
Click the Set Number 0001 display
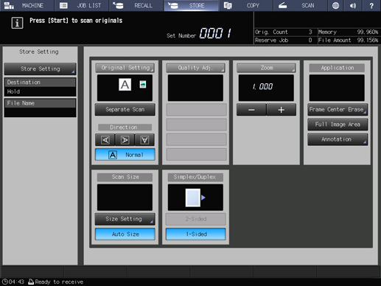point(215,33)
